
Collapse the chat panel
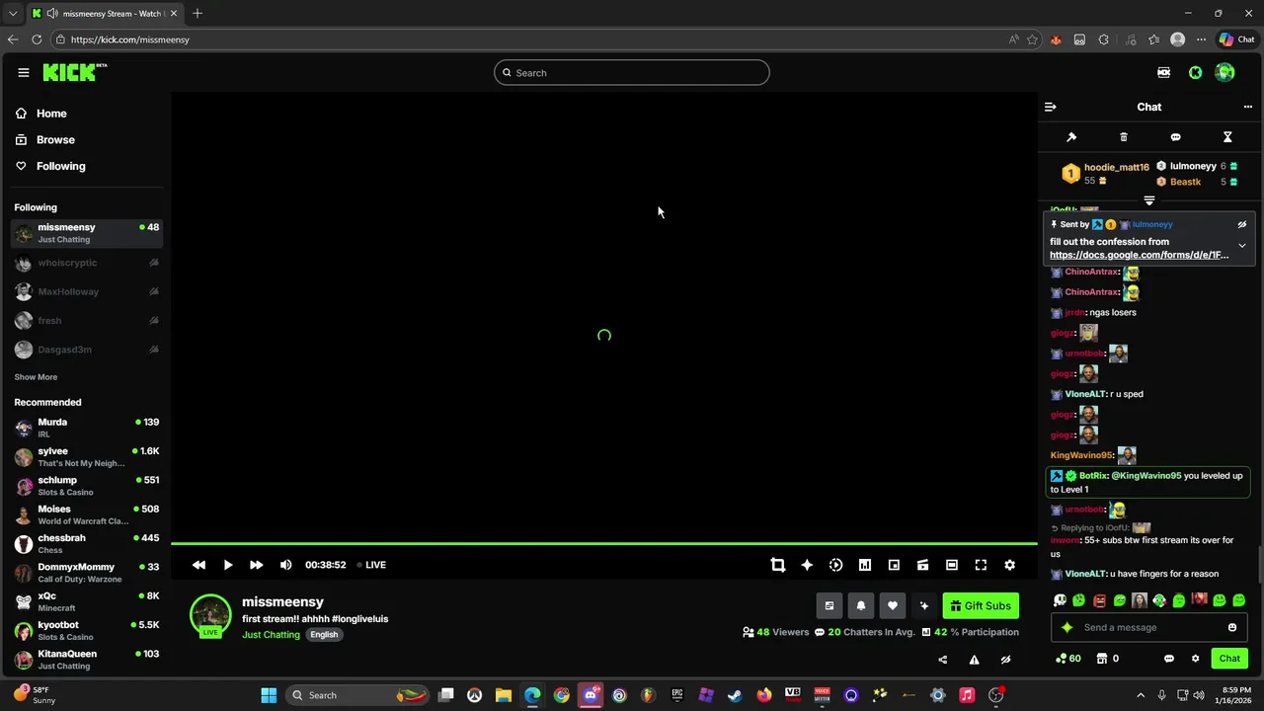pos(1051,107)
